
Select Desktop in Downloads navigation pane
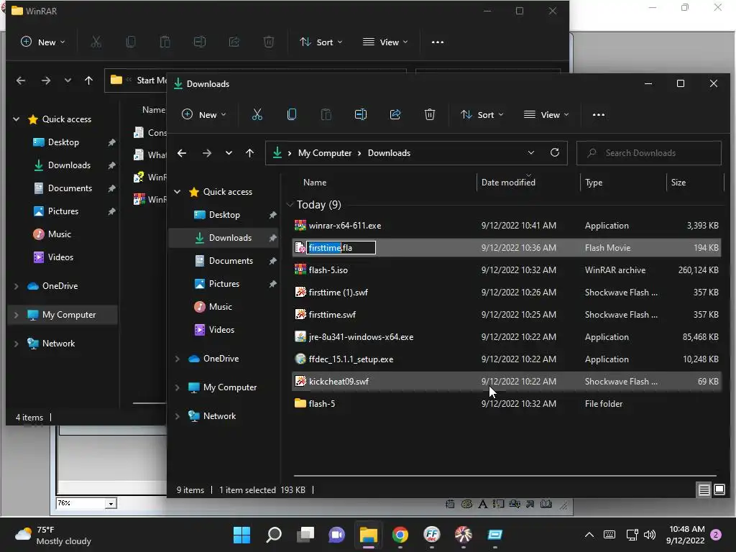tap(224, 214)
